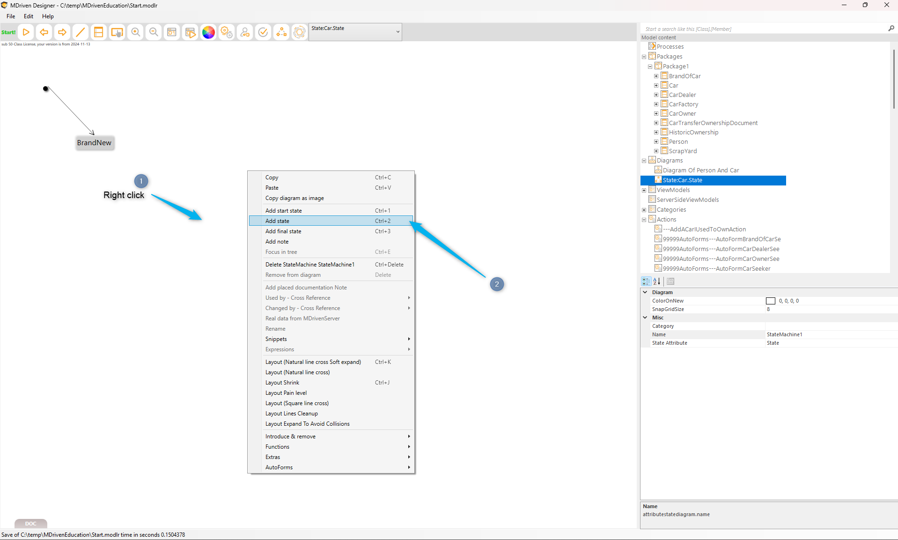Screen dimensions: 898x540
Task: Click the DOC button at bottom left
Action: click(x=30, y=524)
